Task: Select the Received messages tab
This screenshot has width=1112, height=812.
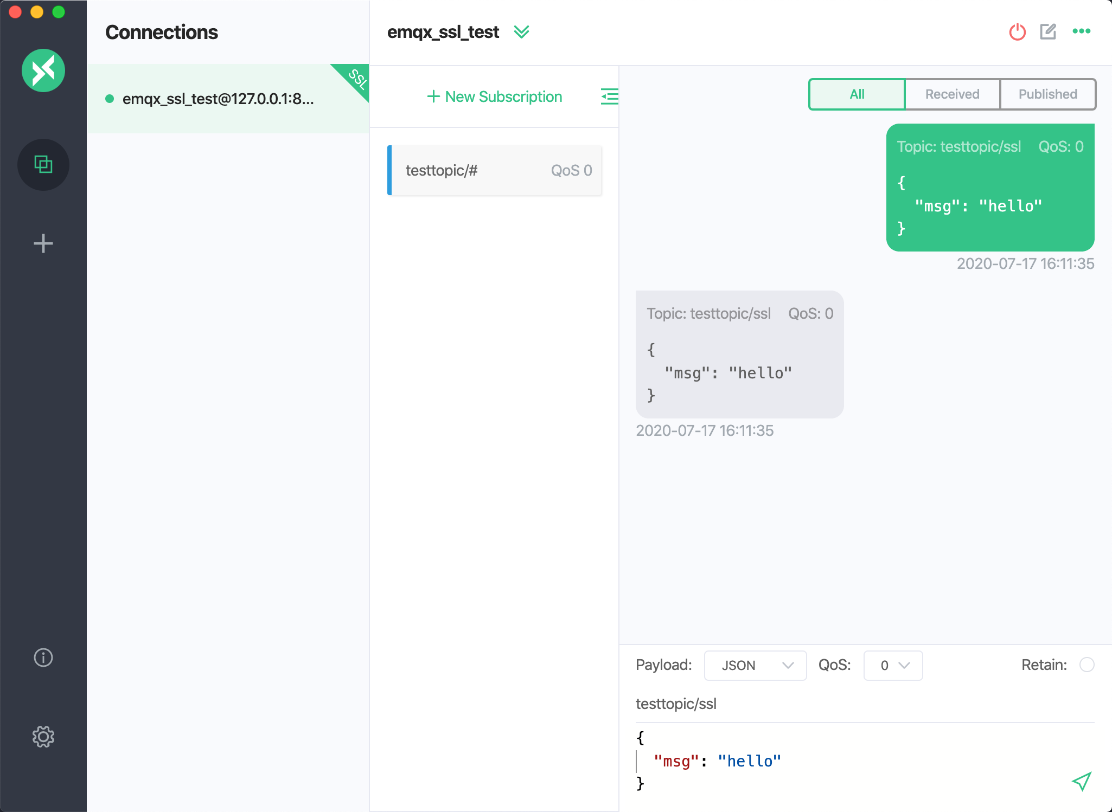Action: 951,93
